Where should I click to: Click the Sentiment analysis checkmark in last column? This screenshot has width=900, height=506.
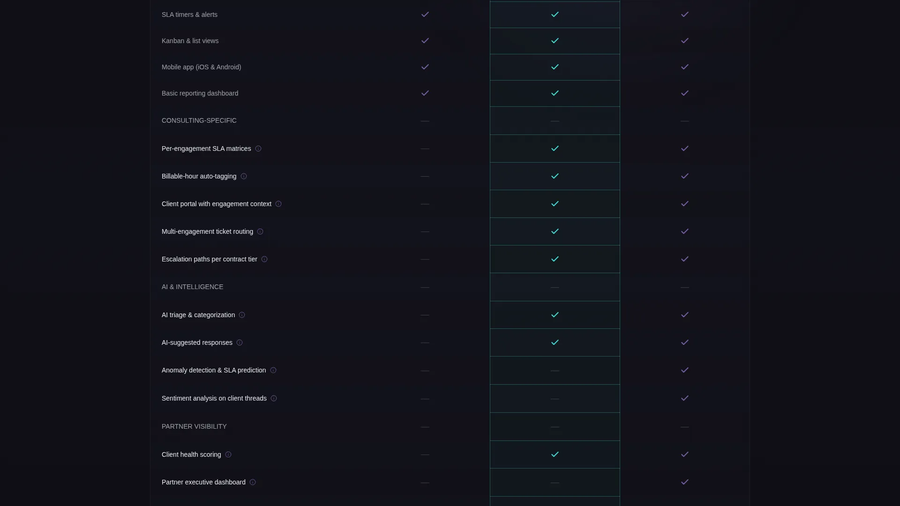click(x=685, y=398)
